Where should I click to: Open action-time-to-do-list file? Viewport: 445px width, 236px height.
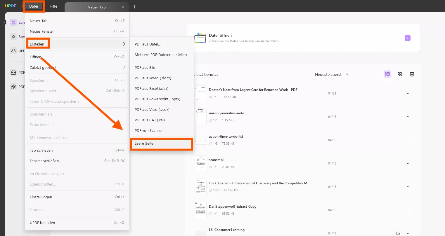pos(226,137)
